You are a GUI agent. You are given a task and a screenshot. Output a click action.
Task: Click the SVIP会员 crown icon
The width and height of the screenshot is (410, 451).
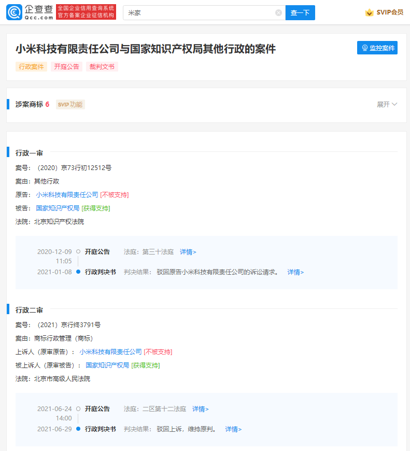[x=369, y=12]
